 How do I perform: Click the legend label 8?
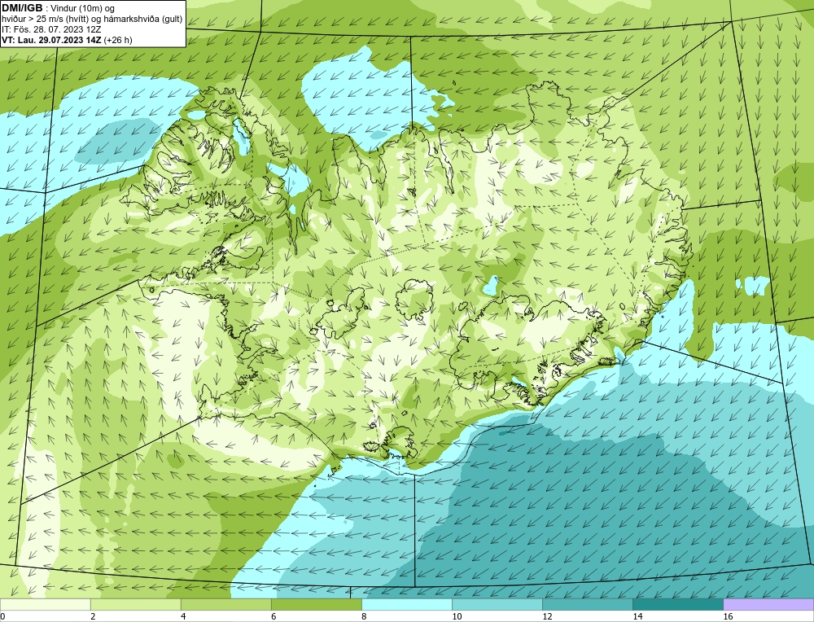pos(364,616)
